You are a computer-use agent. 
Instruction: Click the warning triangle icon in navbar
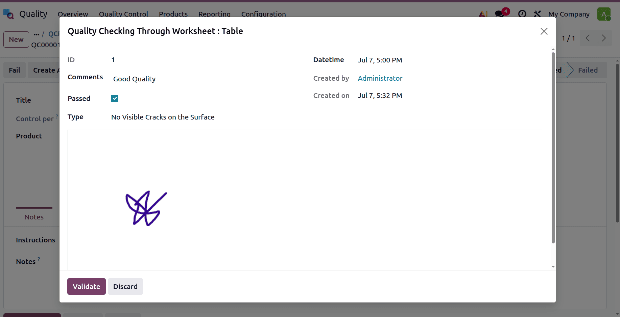pyautogui.click(x=483, y=14)
